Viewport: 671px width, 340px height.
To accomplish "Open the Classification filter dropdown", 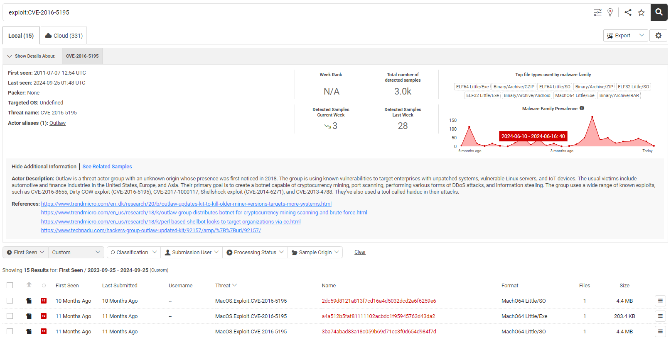I will point(133,252).
